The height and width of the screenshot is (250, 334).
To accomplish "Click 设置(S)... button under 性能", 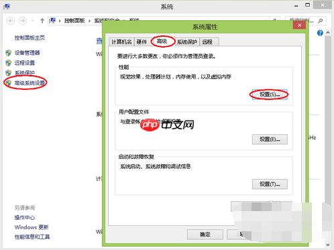I will (270, 95).
